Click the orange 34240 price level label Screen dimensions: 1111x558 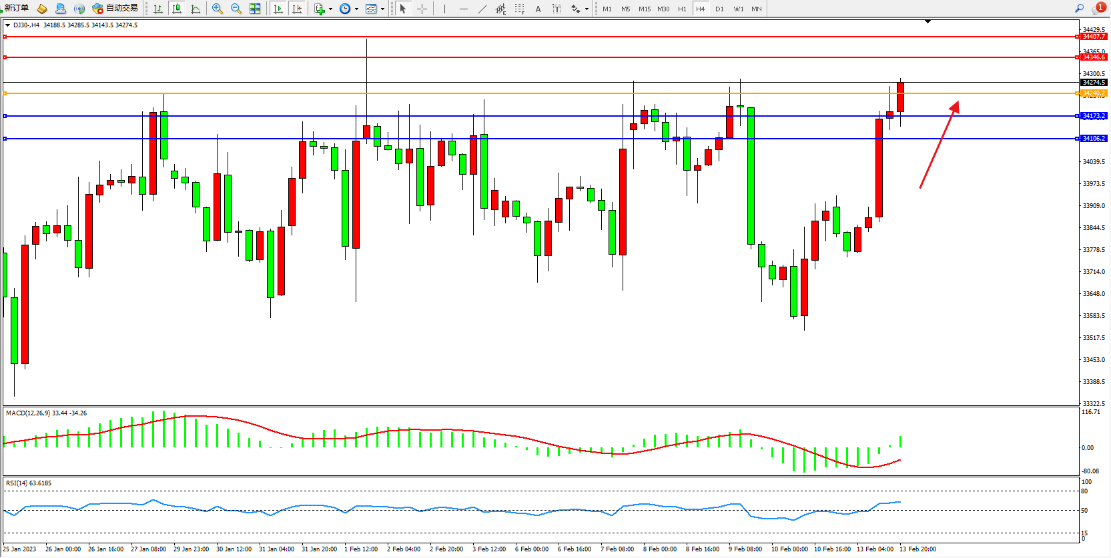pos(1094,93)
